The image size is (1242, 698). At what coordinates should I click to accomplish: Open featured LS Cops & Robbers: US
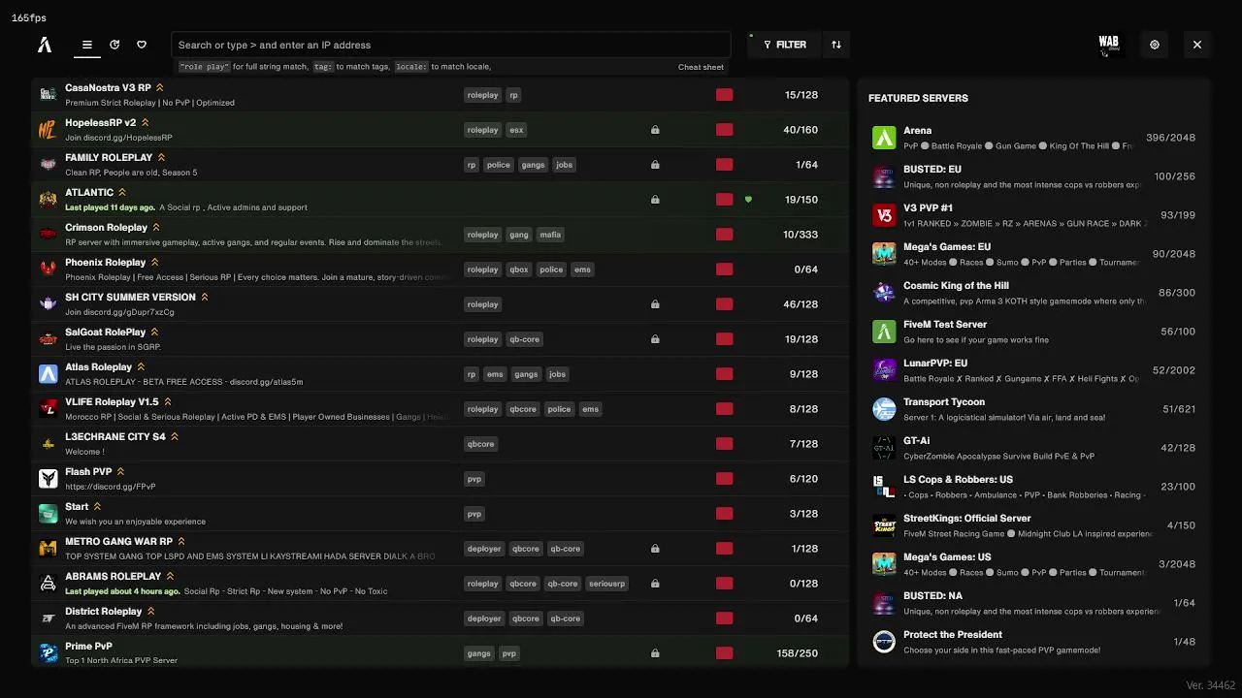click(1034, 487)
